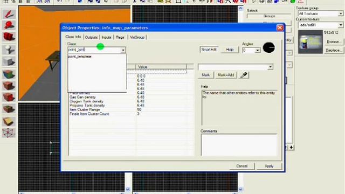Viewport: 345px width, 194px height.
Task: Click the Mark+Add button
Action: tap(225, 75)
